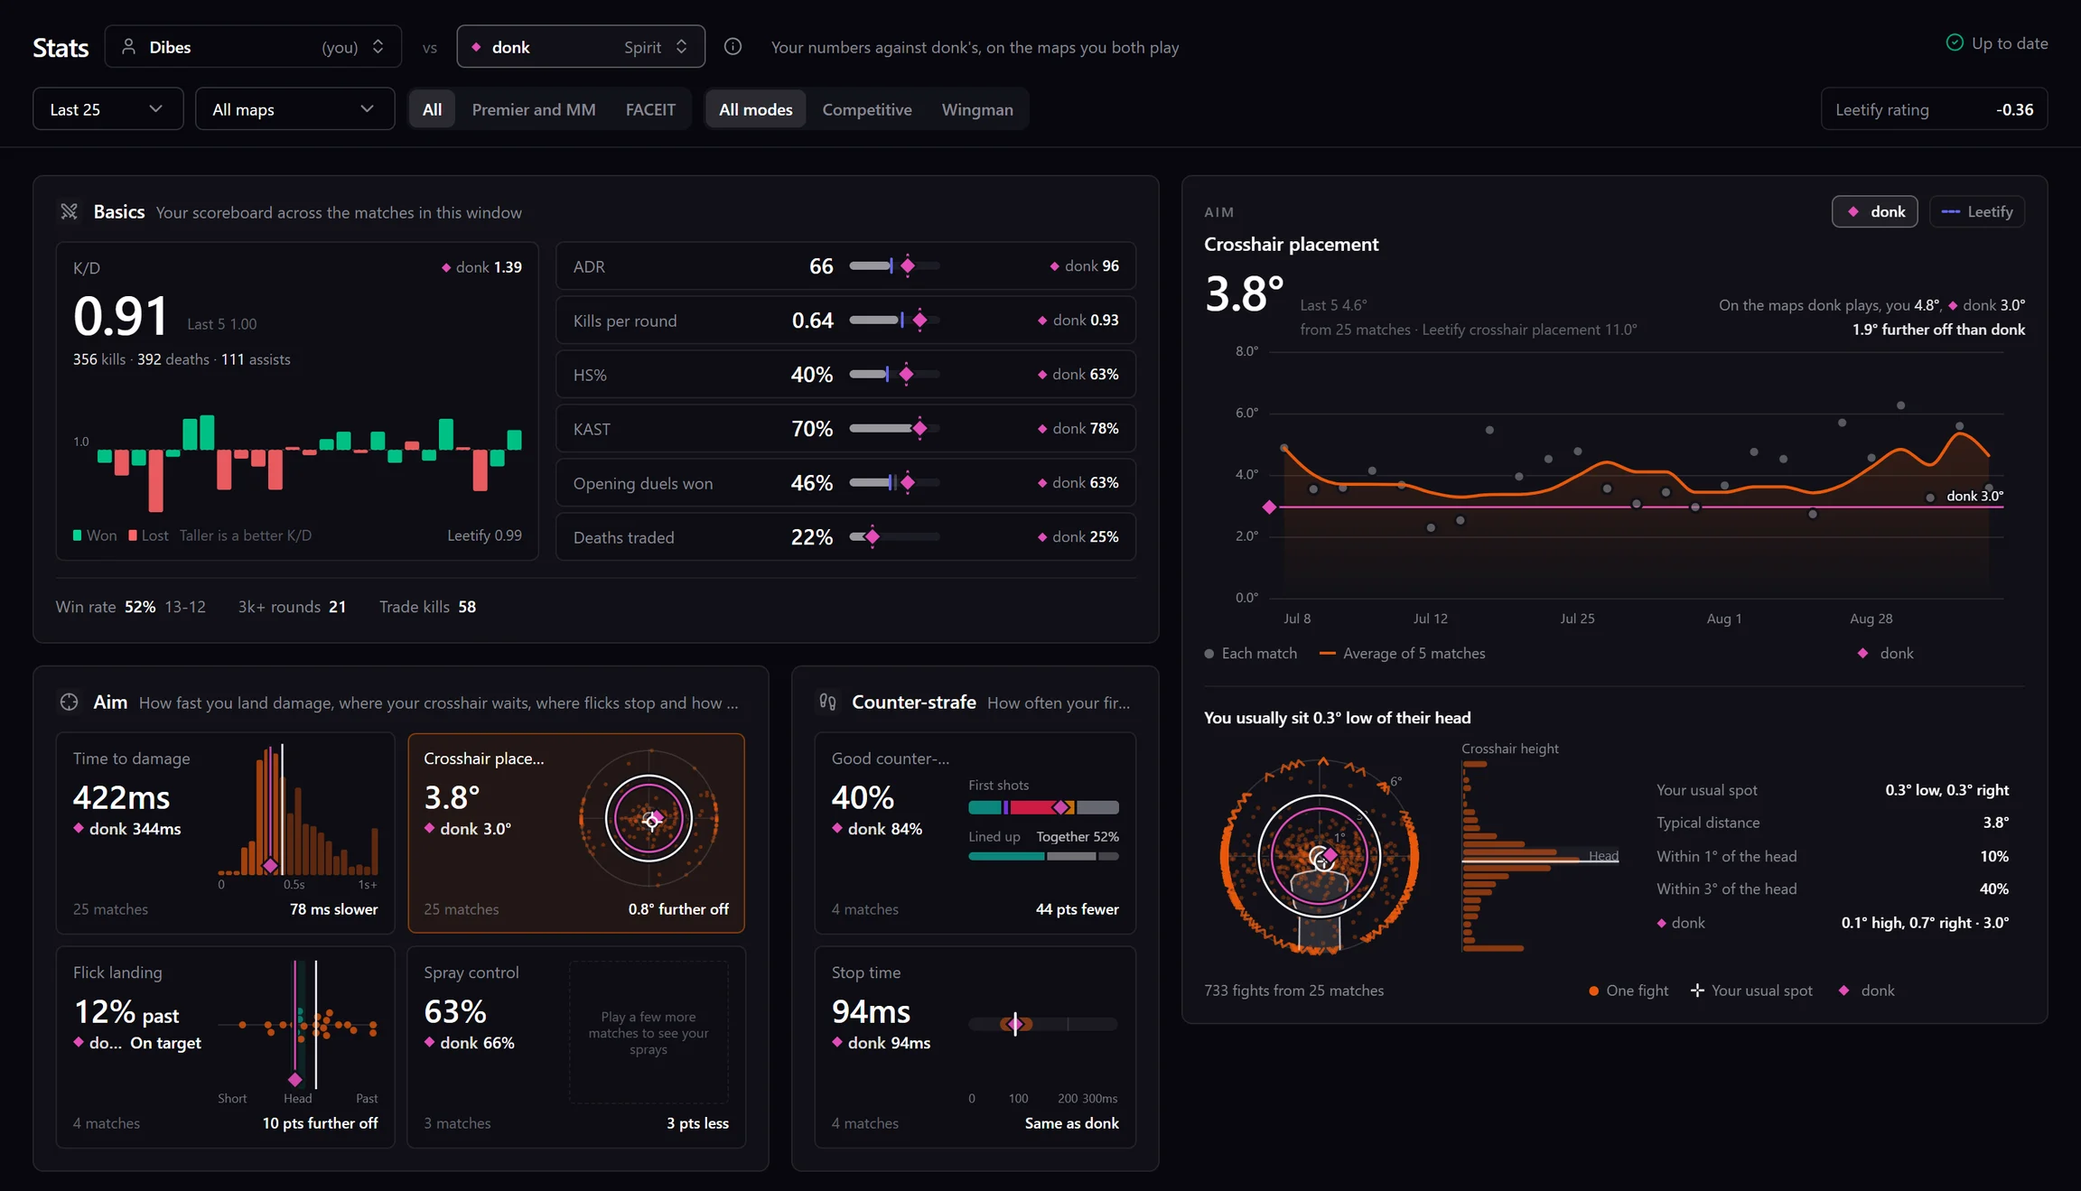Screen dimensions: 2081x1191
Task: Select the All platform filter
Action: click(x=433, y=109)
